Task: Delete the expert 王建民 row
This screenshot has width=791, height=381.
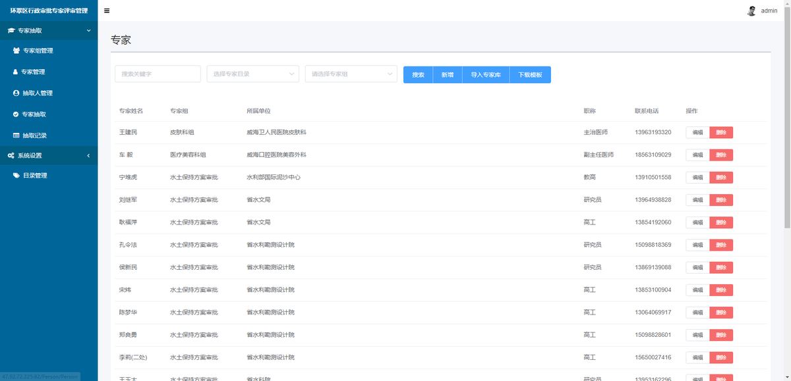Action: tap(721, 132)
